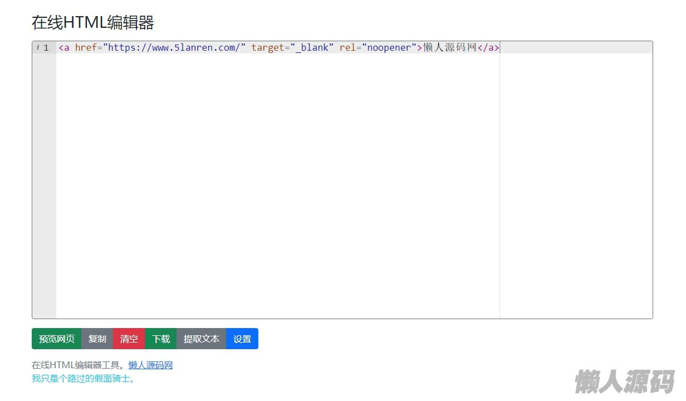
Task: Clear the editor with the red 清空 button
Action: click(129, 339)
